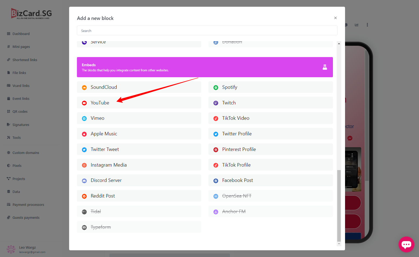Click the Discord Server icon
This screenshot has width=419, height=257.
coord(84,181)
